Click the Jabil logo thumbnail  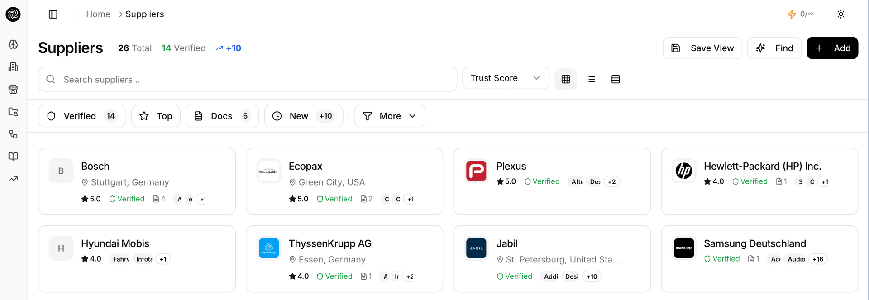(476, 248)
